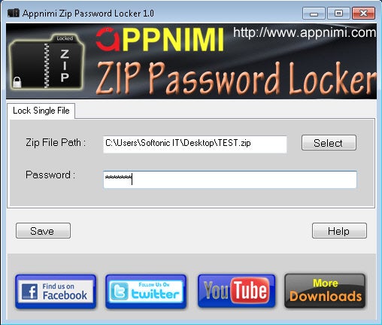Click the Select button for zip file
The width and height of the screenshot is (382, 325).
329,143
